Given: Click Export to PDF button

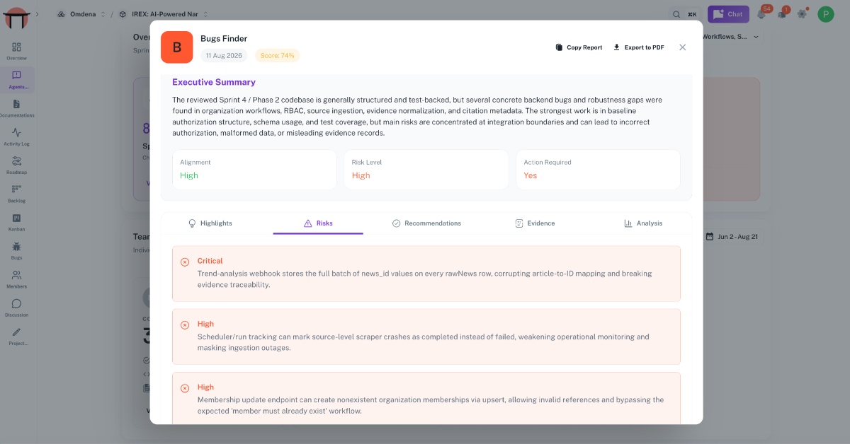Looking at the screenshot, I should point(638,47).
